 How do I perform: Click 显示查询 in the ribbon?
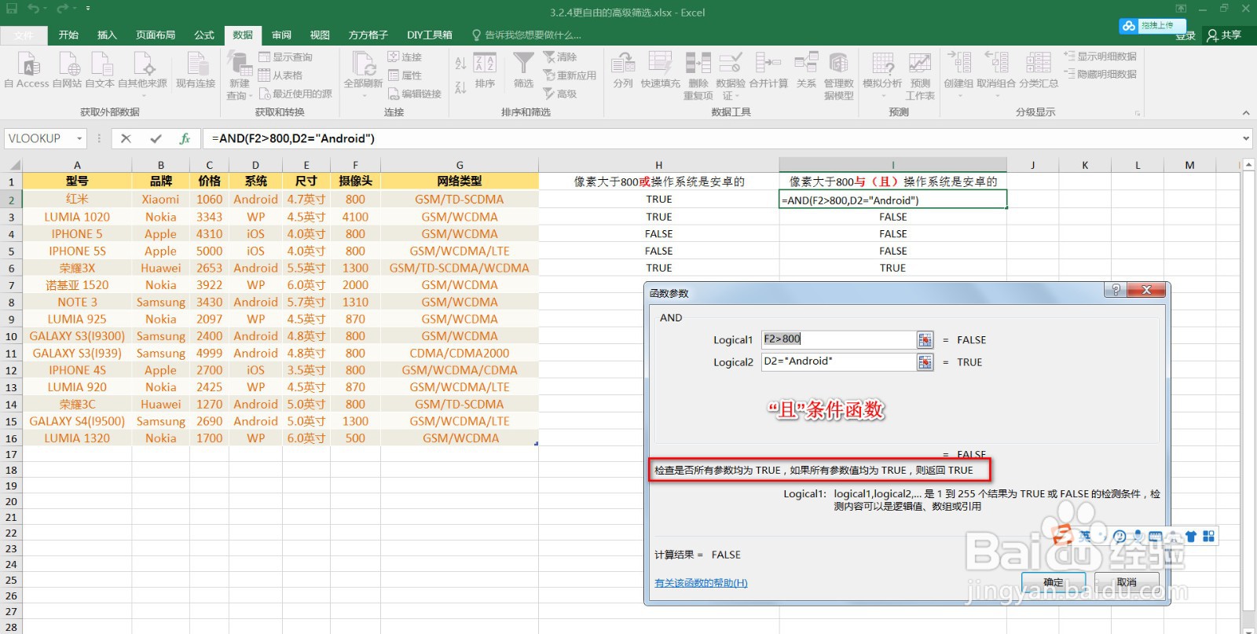(285, 57)
